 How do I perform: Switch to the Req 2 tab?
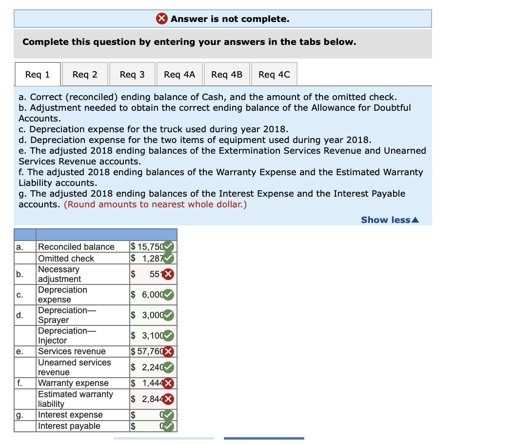[x=84, y=74]
